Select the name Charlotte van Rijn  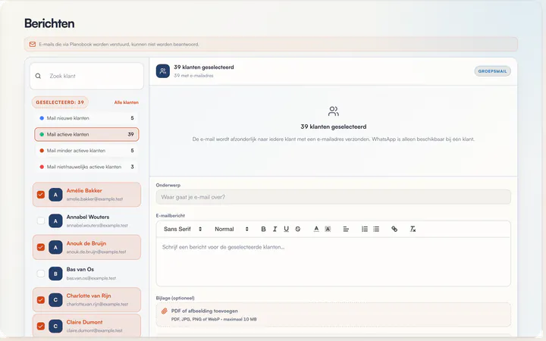[89, 296]
